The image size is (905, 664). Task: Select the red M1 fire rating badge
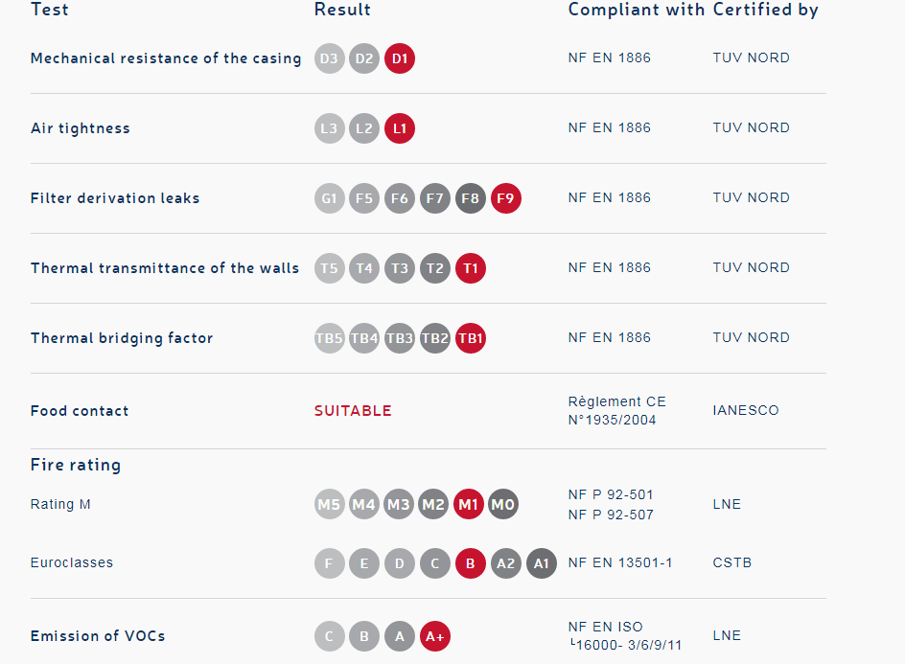tap(469, 504)
